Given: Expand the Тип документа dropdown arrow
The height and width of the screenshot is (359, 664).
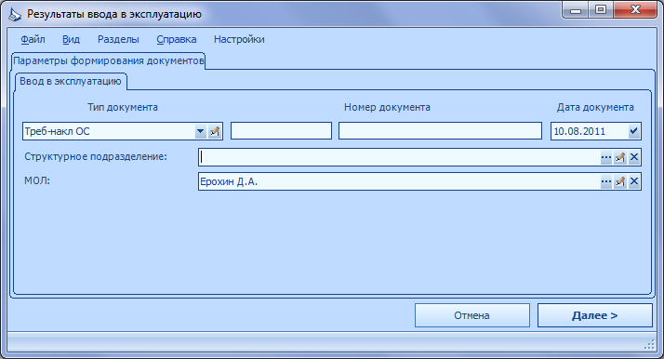Looking at the screenshot, I should [200, 131].
